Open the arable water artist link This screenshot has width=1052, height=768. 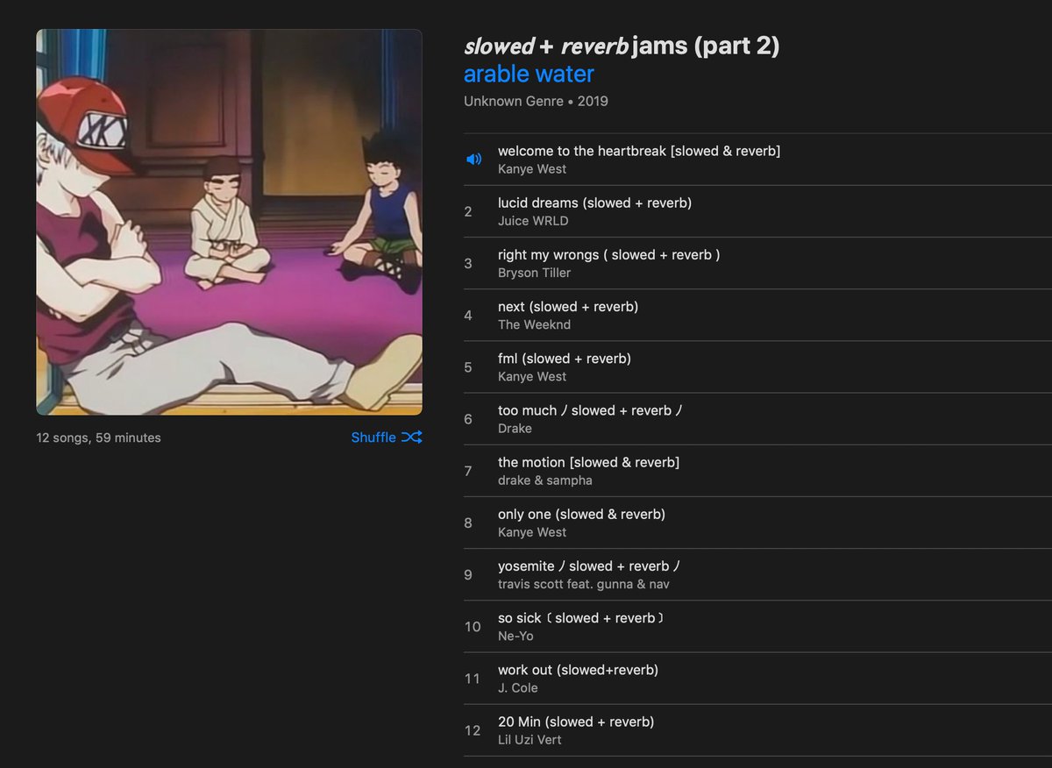[x=529, y=74]
